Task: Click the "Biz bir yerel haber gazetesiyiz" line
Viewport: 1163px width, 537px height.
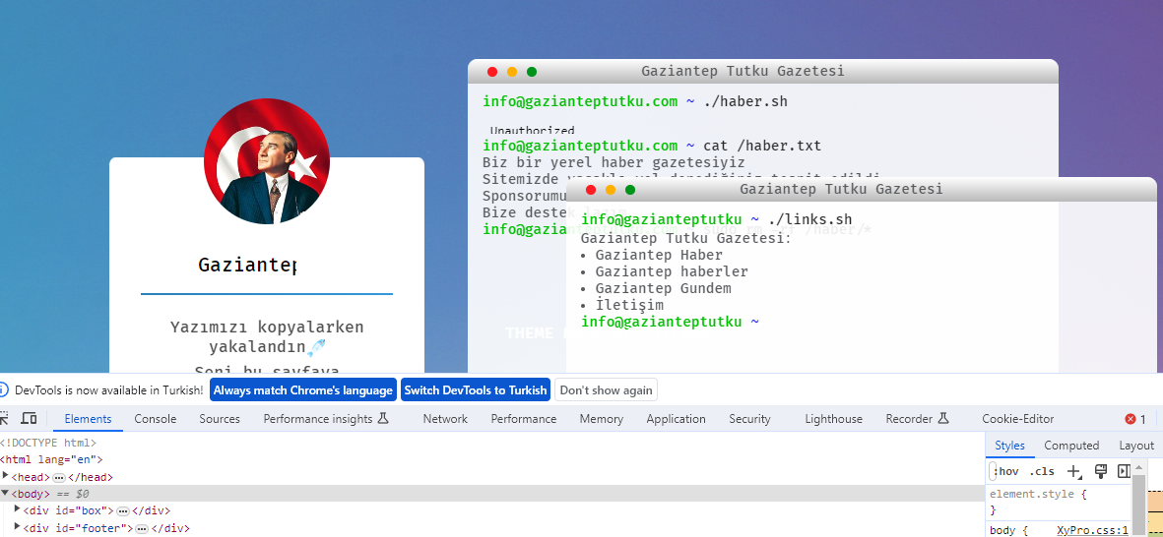Action: (614, 162)
